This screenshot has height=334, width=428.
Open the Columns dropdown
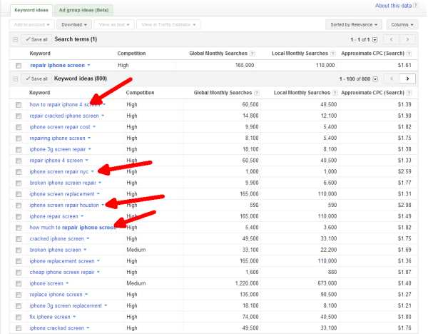[x=402, y=24]
